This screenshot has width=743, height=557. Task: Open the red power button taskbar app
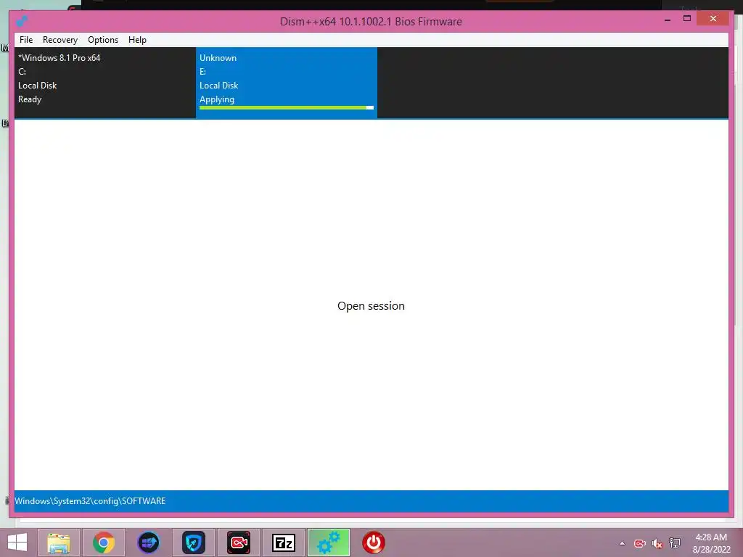[374, 542]
